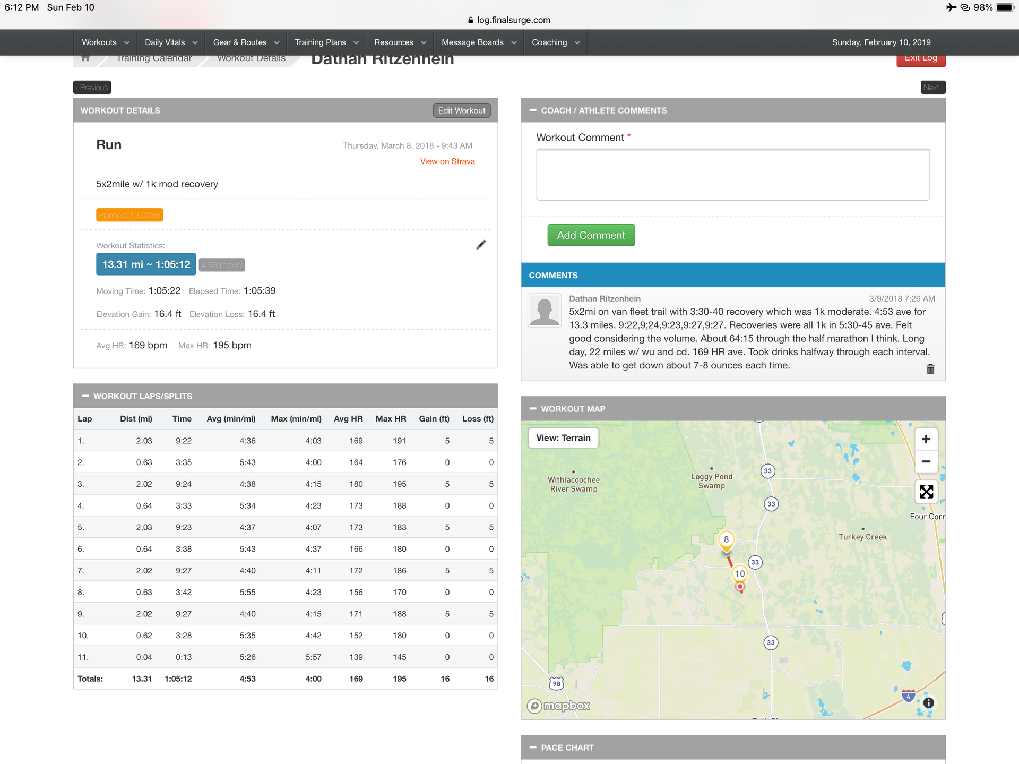Collapse the Workout Laps/Splits panel
Image resolution: width=1019 pixels, height=764 pixels.
click(x=85, y=396)
